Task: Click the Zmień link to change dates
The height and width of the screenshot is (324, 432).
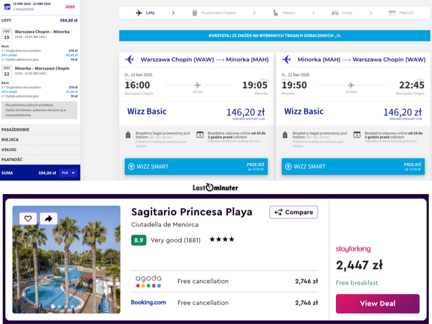Action: [70, 6]
